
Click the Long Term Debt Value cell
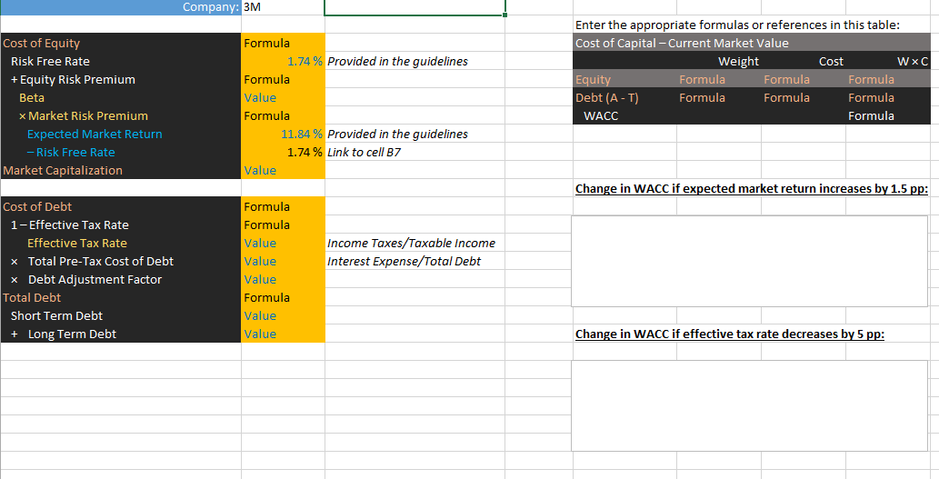coord(283,334)
